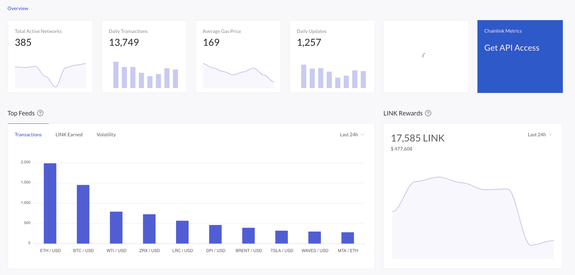The width and height of the screenshot is (575, 275).
Task: Click the Total Active Networks sparkline chart
Action: tap(50, 75)
